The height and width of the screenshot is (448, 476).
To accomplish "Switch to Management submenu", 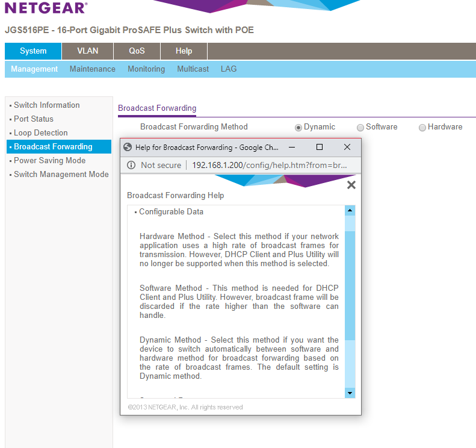I will pyautogui.click(x=34, y=69).
